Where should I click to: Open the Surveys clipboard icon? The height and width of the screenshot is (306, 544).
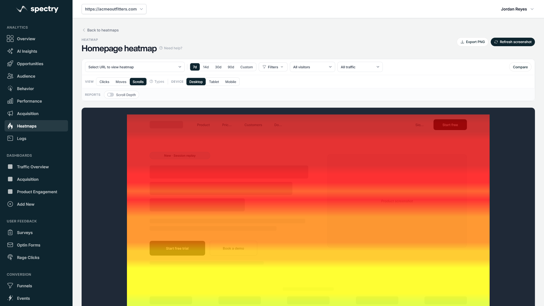coord(10,232)
